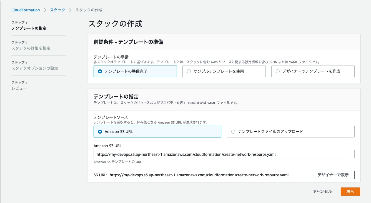The width and height of the screenshot is (371, 203).
Task: Open the CloudFormation breadcrumb link
Action: [x=26, y=10]
